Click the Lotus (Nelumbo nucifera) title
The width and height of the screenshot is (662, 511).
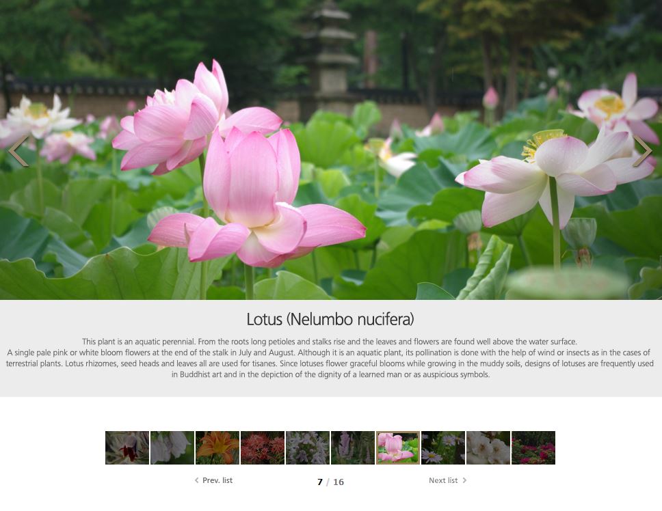point(330,319)
